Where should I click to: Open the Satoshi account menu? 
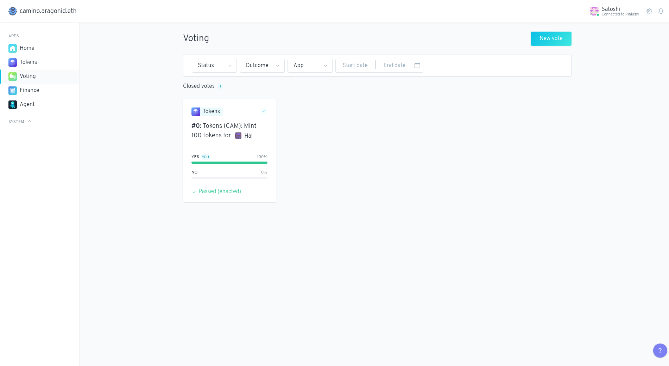[614, 11]
